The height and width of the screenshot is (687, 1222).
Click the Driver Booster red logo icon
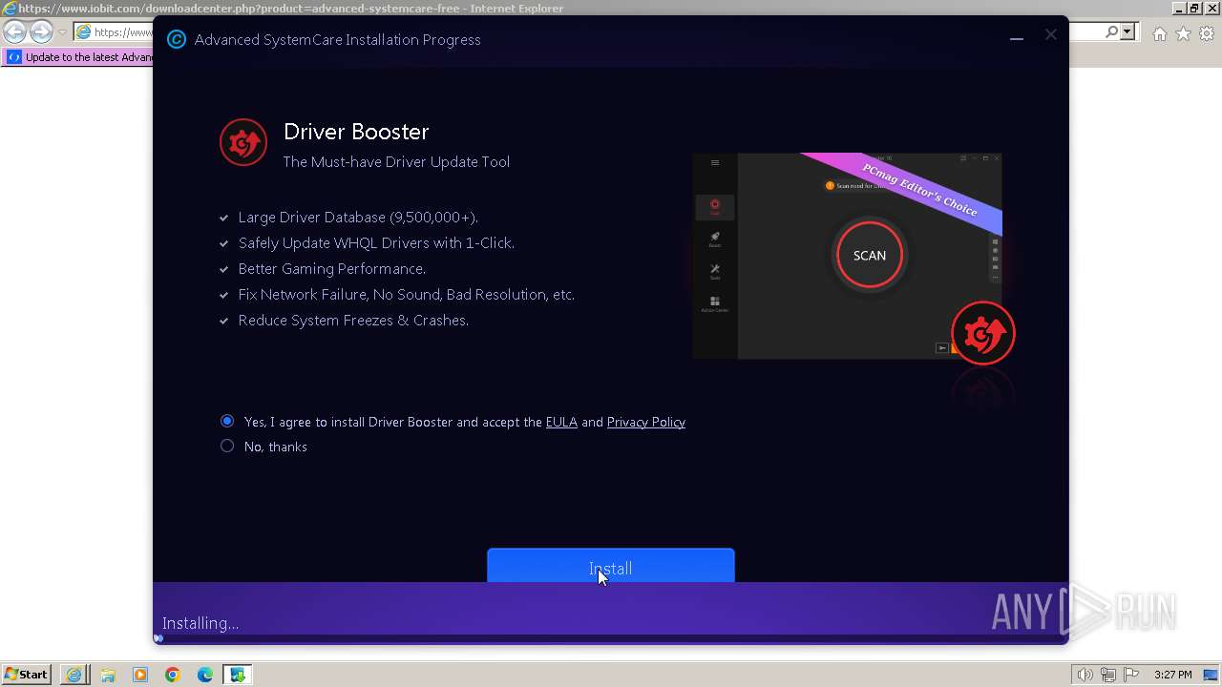243,142
